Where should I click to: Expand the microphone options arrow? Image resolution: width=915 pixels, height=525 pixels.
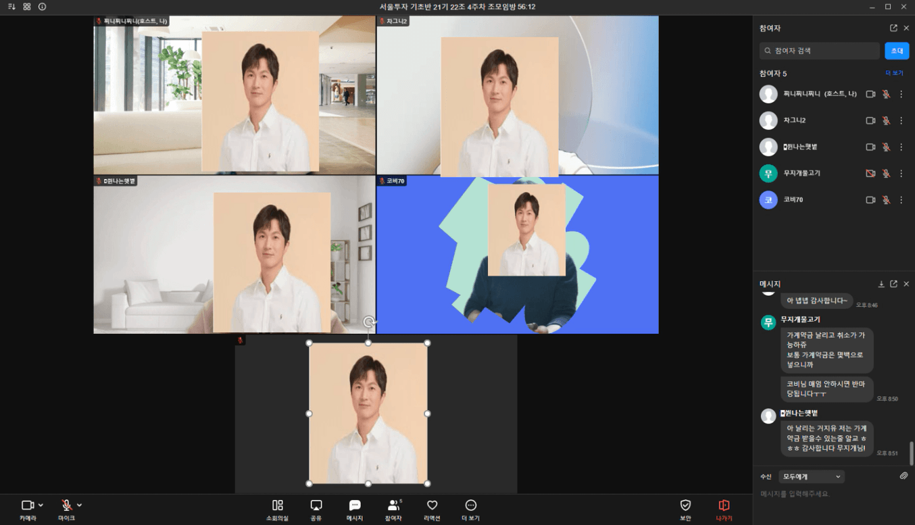[80, 505]
